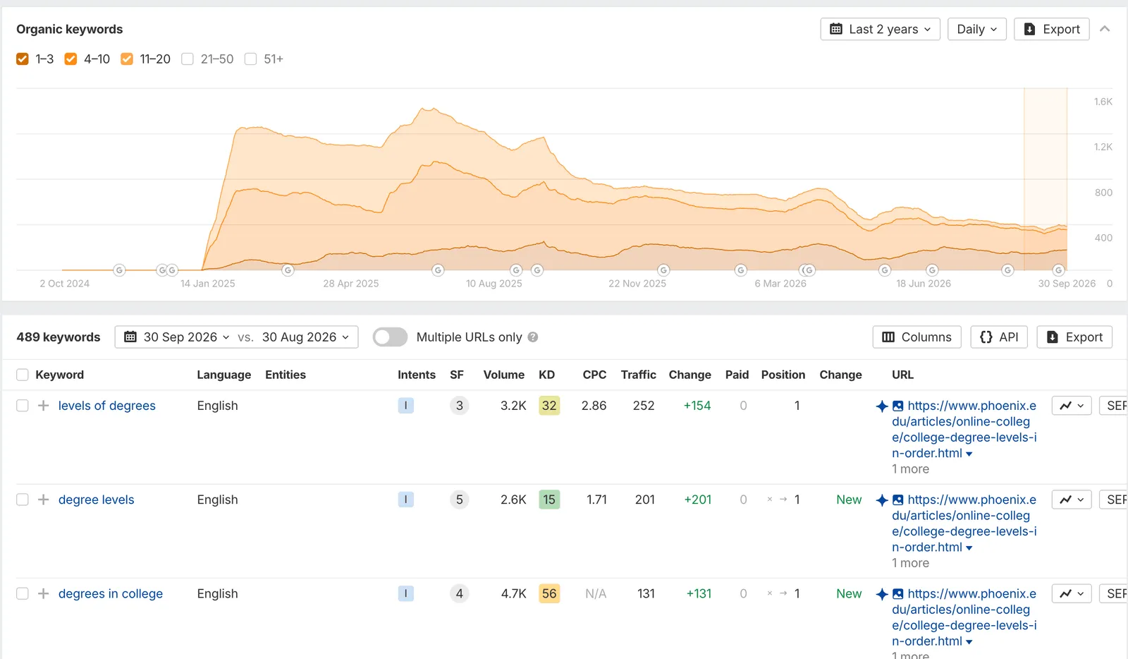Open the 'levels of degrees' keyword link
1128x659 pixels.
[x=107, y=406]
